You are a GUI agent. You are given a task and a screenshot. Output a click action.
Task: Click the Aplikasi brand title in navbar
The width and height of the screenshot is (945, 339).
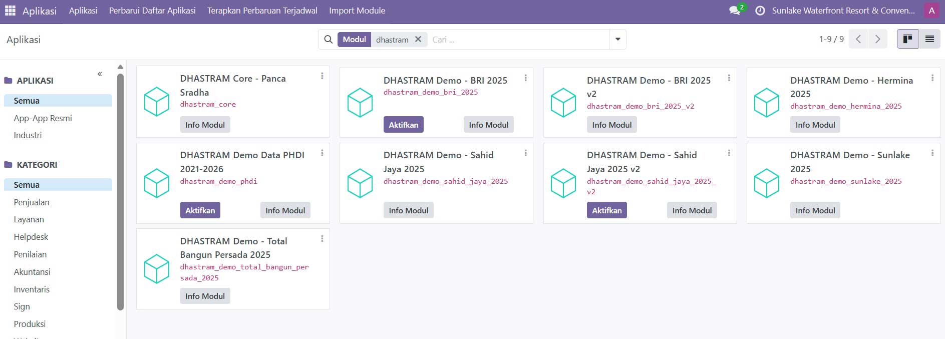[40, 11]
